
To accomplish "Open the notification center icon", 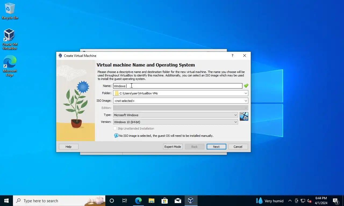I will click(x=336, y=201).
